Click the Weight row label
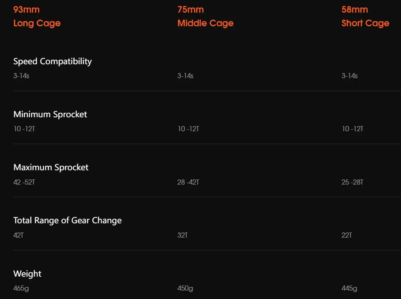The image size is (401, 299). pyautogui.click(x=27, y=274)
